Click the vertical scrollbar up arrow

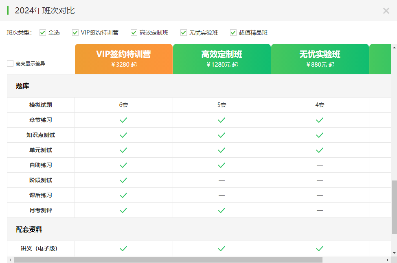(394, 47)
